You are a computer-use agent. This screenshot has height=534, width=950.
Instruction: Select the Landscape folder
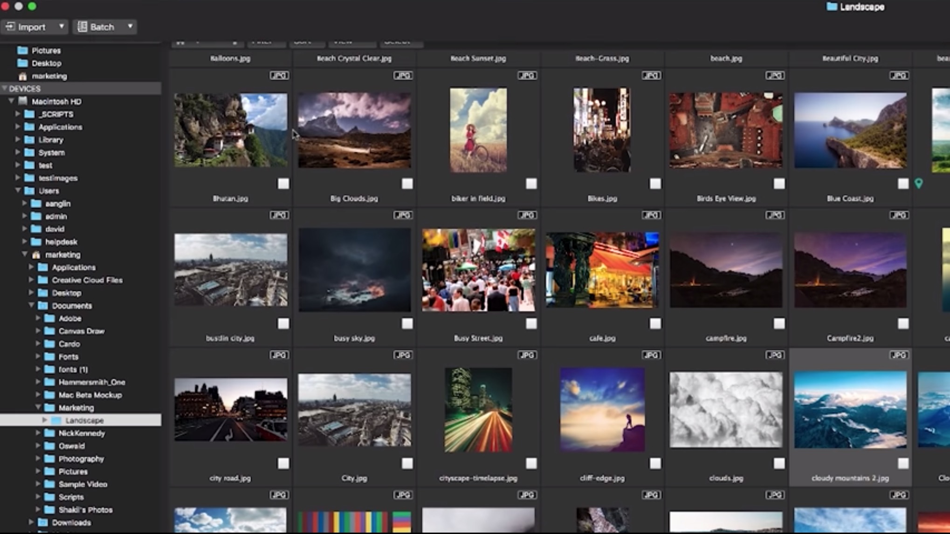point(84,420)
